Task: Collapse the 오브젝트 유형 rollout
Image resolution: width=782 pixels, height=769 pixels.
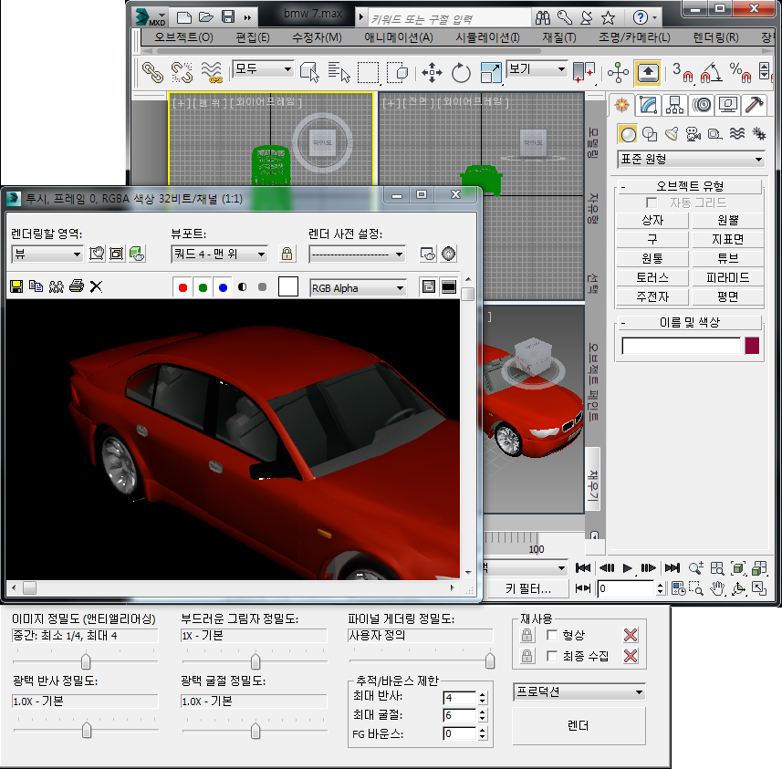Action: click(690, 186)
